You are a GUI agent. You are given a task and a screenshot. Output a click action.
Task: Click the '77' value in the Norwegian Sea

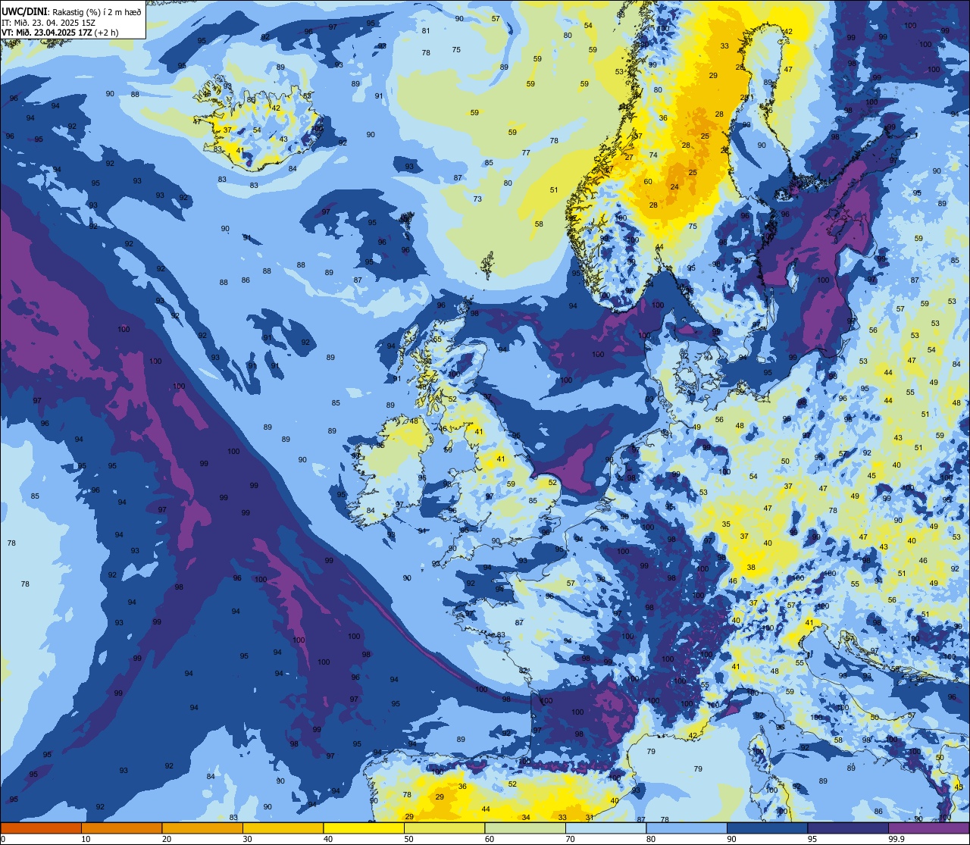[526, 153]
